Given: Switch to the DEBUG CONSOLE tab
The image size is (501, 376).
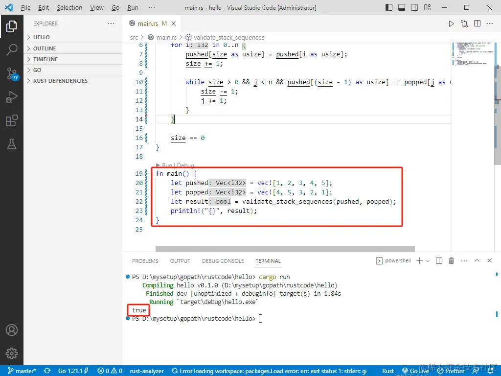Looking at the screenshot, I should [223, 261].
